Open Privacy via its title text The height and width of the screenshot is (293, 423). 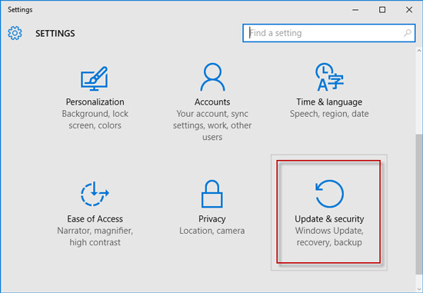point(212,219)
